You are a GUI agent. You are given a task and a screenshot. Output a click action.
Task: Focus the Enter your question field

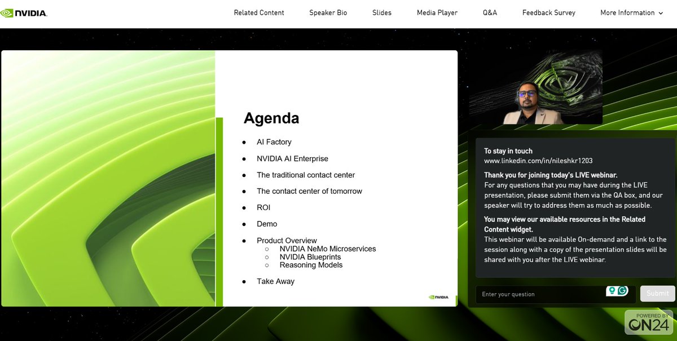tap(556, 294)
